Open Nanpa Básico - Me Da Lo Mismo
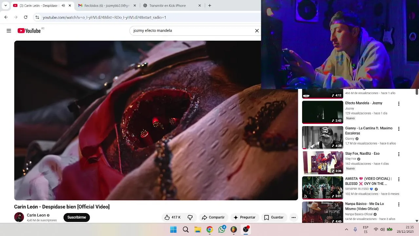The image size is (419, 236). tap(364, 206)
